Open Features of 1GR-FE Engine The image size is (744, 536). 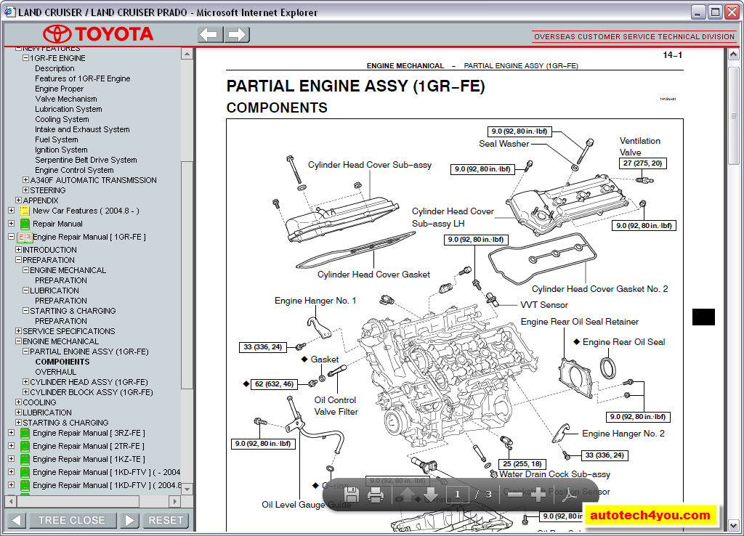click(x=83, y=78)
